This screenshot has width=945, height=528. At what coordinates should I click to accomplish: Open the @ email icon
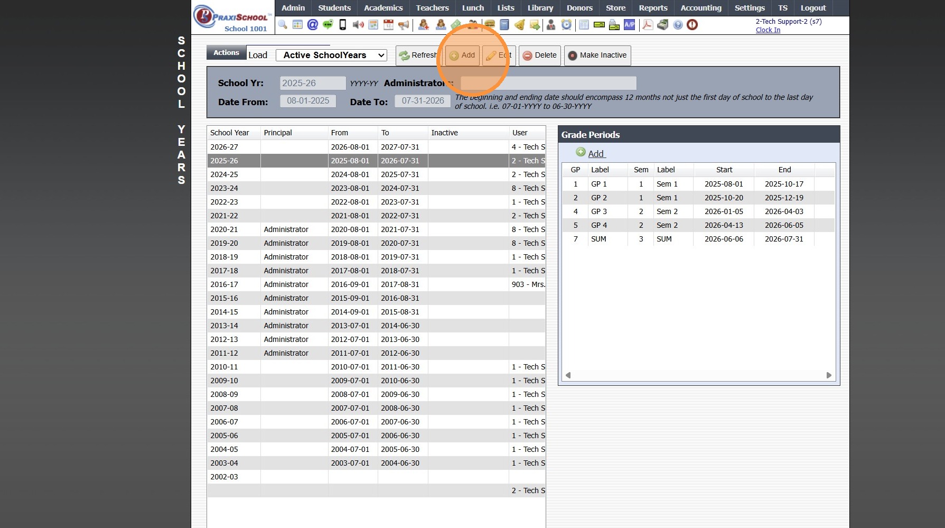pos(313,25)
